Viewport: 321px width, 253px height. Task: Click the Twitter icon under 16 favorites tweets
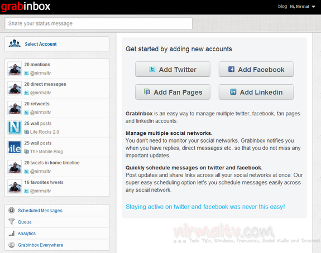[26, 191]
